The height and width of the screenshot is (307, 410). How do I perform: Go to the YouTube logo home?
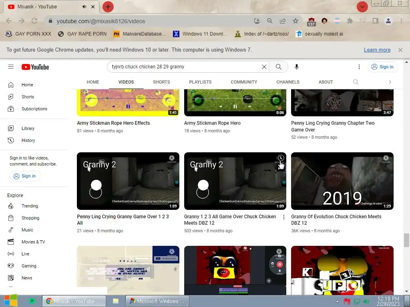tap(35, 67)
